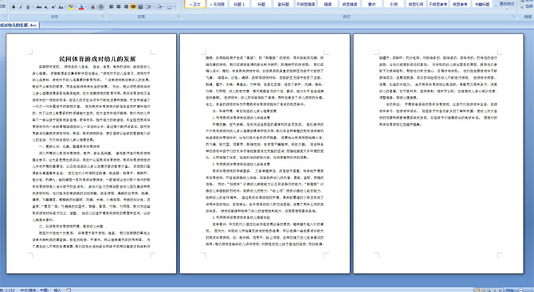Select the justify alignment icon
The width and height of the screenshot is (534, 292).
133,7
